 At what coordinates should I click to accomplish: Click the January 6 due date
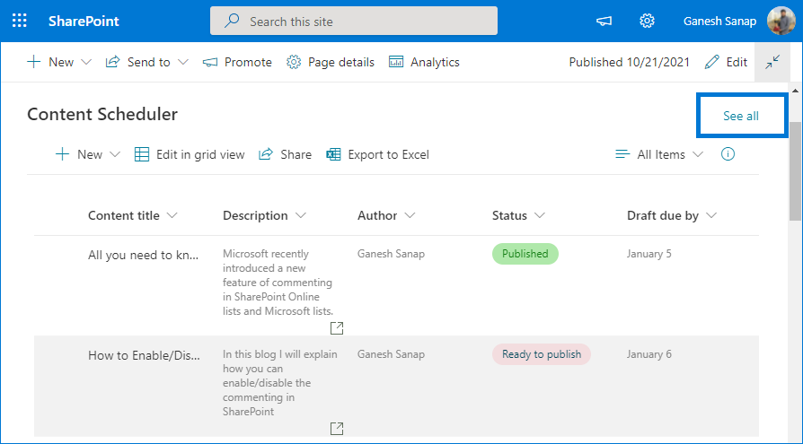649,354
